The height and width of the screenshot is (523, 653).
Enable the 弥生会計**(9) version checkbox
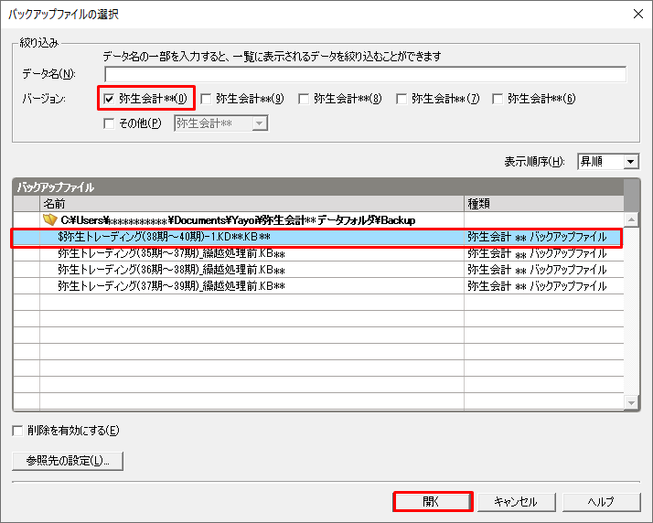[206, 99]
